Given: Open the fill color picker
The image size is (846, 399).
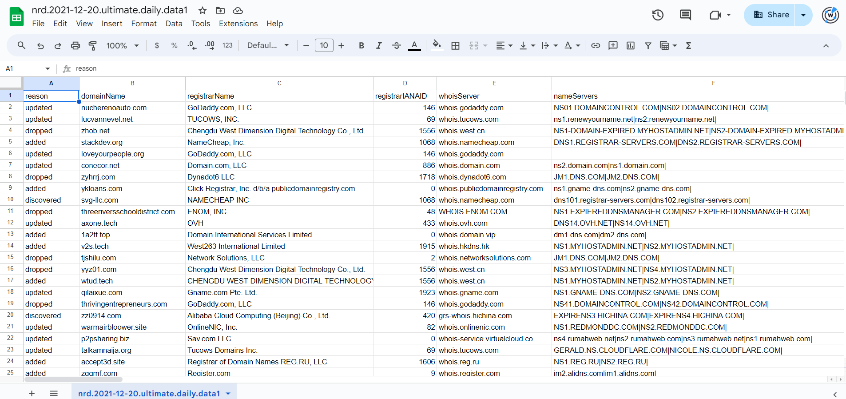Looking at the screenshot, I should point(437,46).
